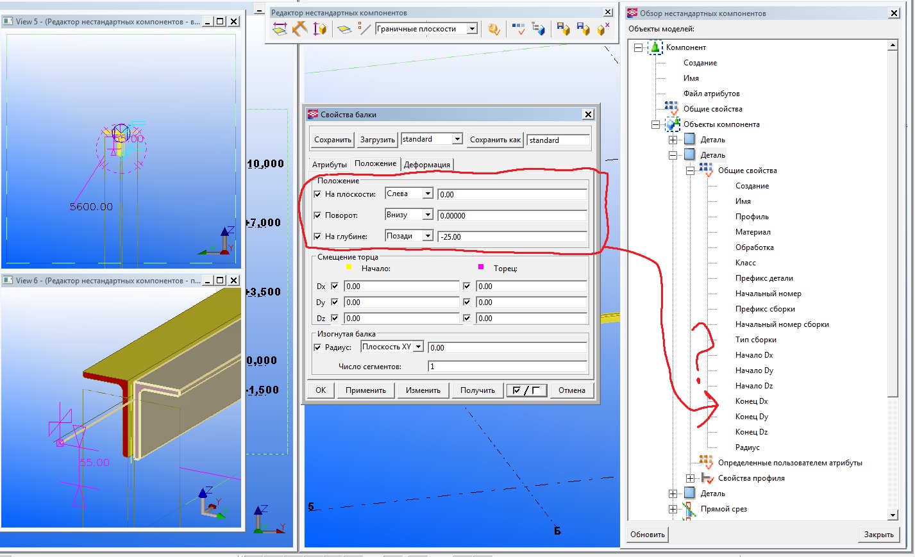Toggle the 'Радиус' checkbox in curved beam section
This screenshot has width=915, height=557.
click(317, 347)
